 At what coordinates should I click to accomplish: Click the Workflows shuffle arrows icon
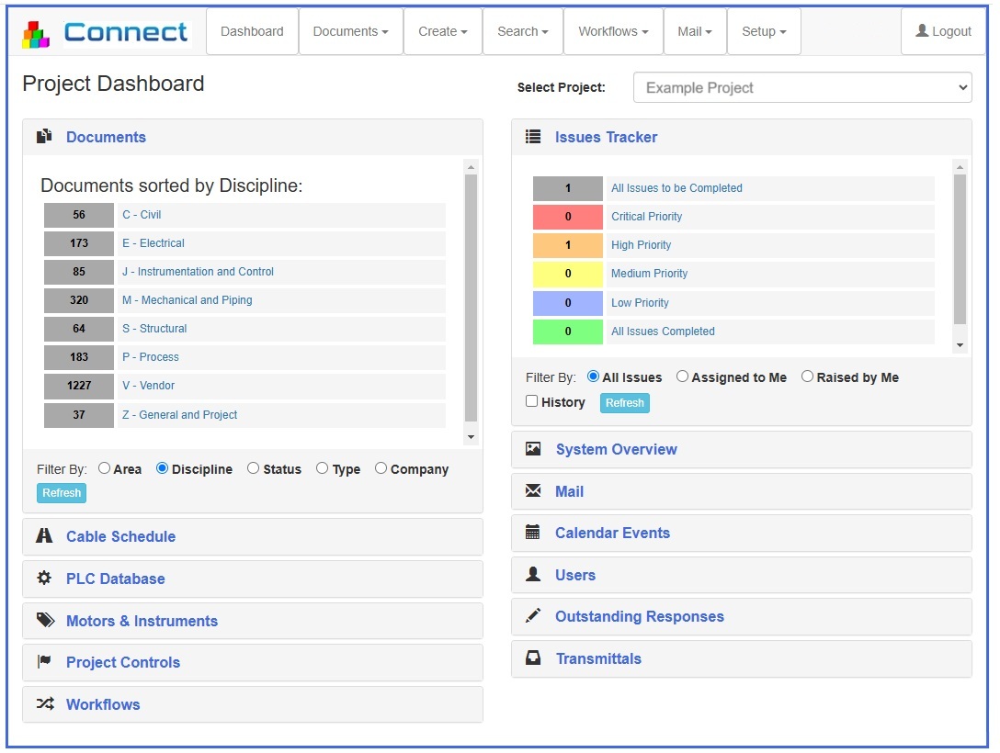coord(45,703)
